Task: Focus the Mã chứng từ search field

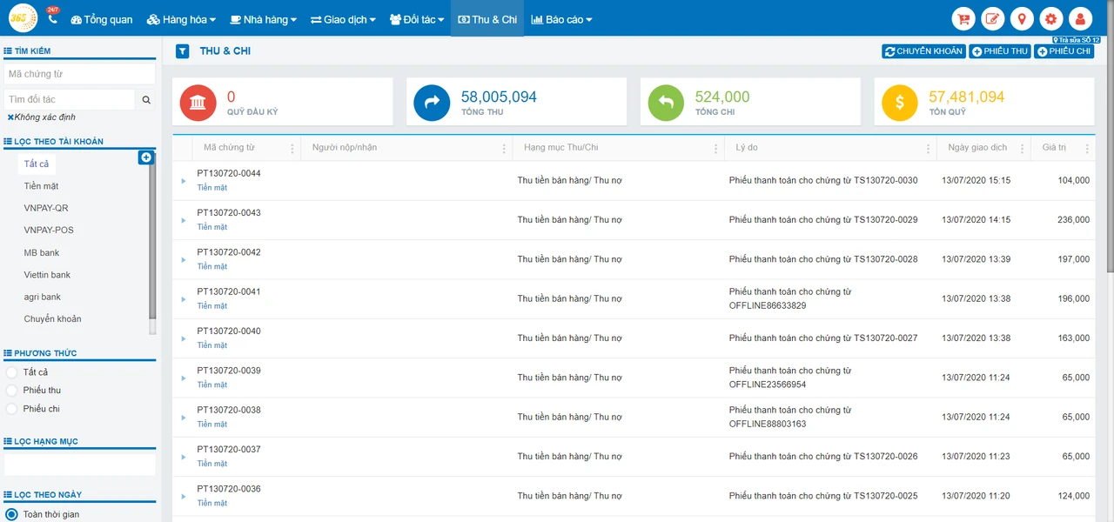Action: pyautogui.click(x=79, y=74)
